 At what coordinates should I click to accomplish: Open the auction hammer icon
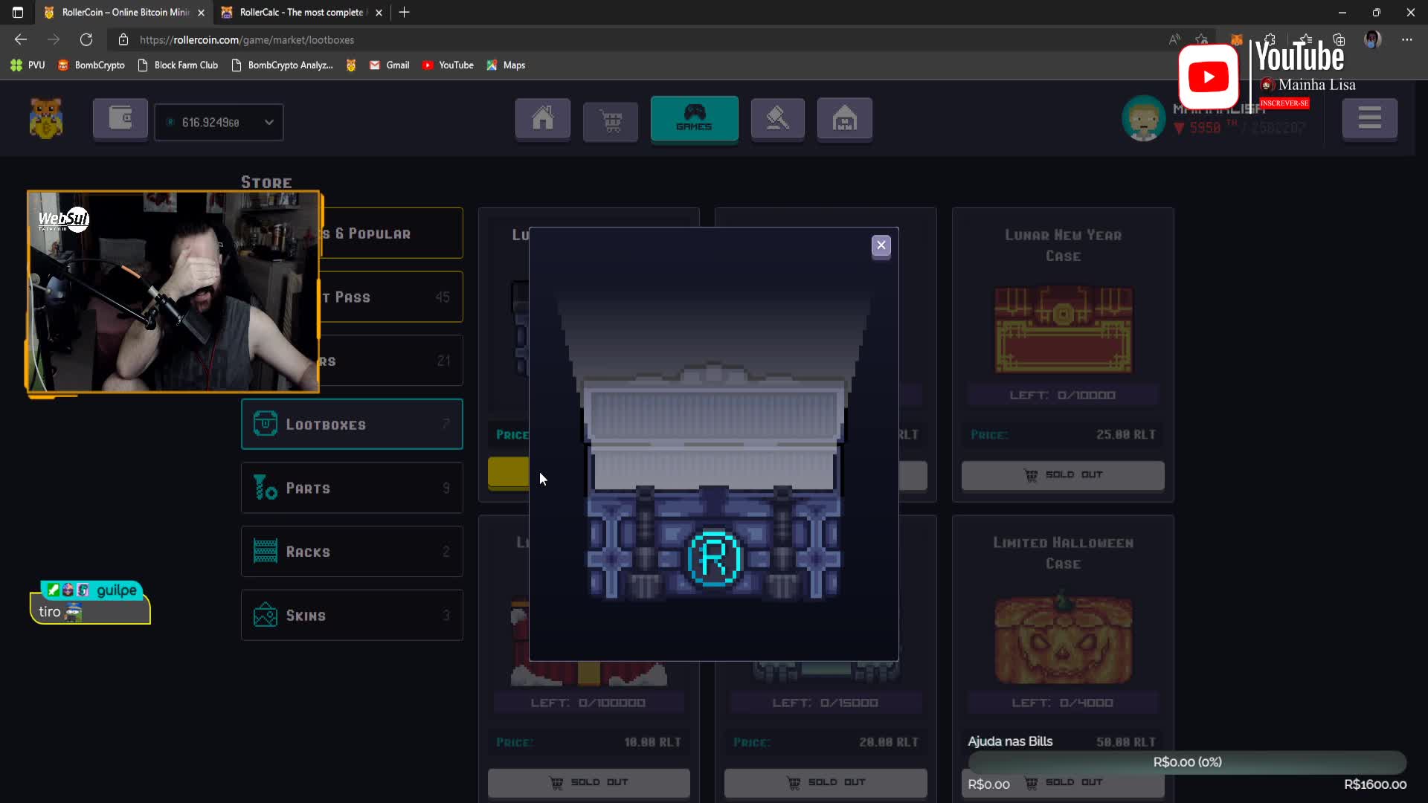tap(777, 118)
